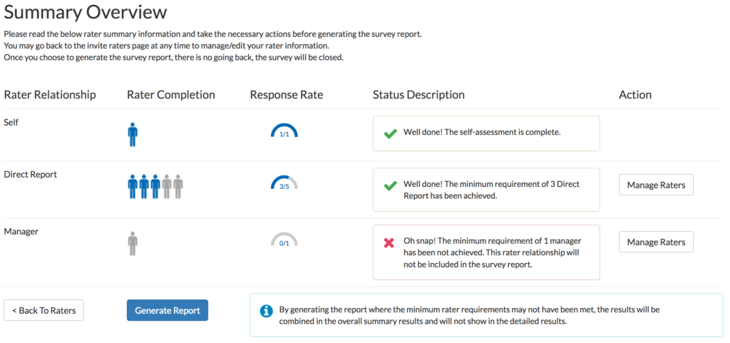Click the red X icon in Manager status
The width and height of the screenshot is (730, 343).
tap(389, 242)
